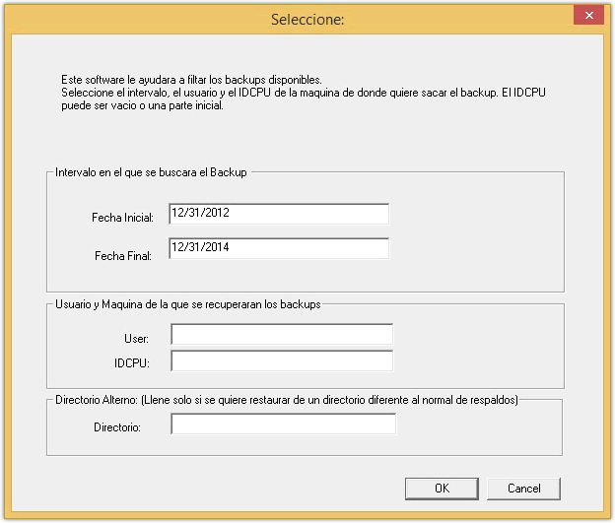Click the 'Fecha Final:' label
Screen dimensions: 615x523
123,256
